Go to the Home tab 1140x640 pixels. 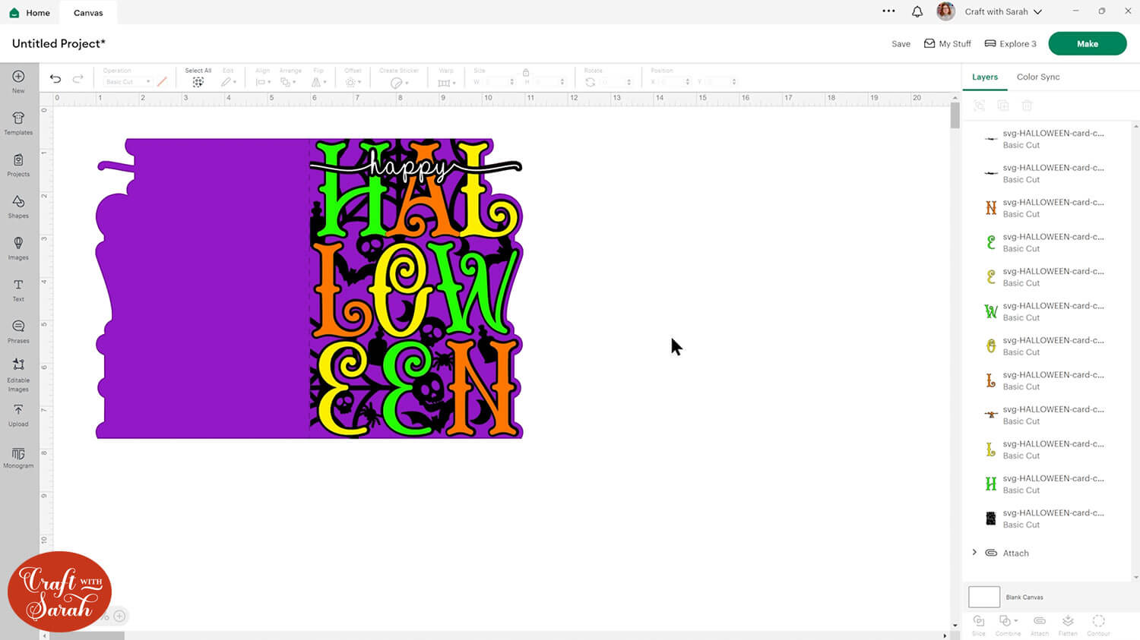(30, 13)
